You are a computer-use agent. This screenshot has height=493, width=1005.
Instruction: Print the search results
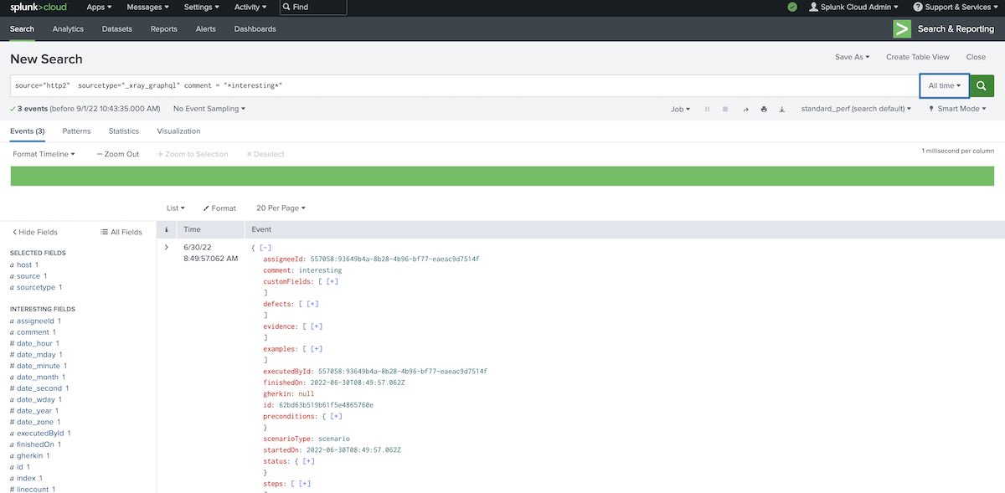tap(764, 109)
